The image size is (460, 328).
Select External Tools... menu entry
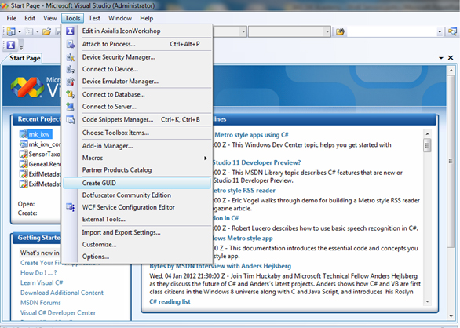pos(137,219)
